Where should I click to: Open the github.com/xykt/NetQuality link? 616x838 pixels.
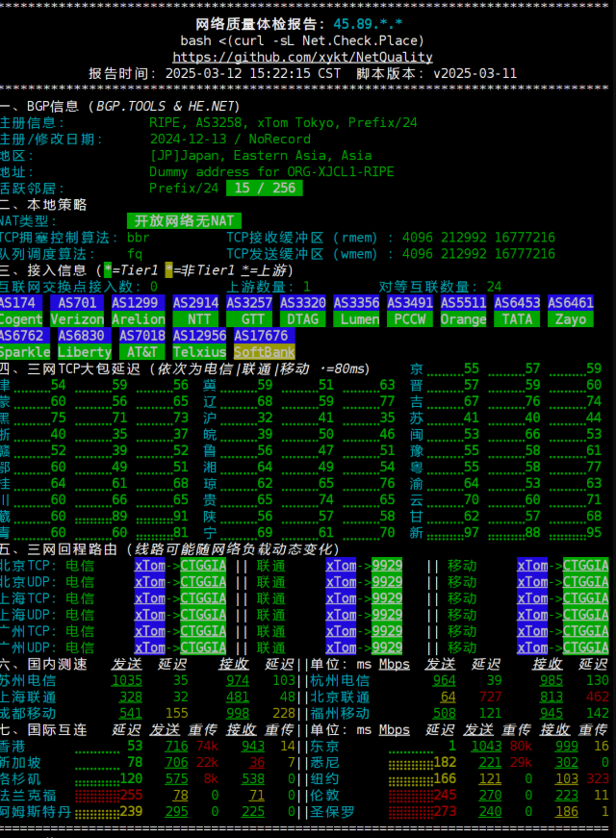(302, 57)
